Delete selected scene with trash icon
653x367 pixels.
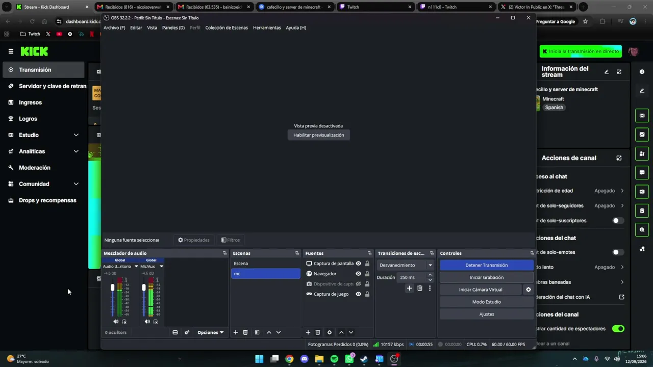click(245, 332)
